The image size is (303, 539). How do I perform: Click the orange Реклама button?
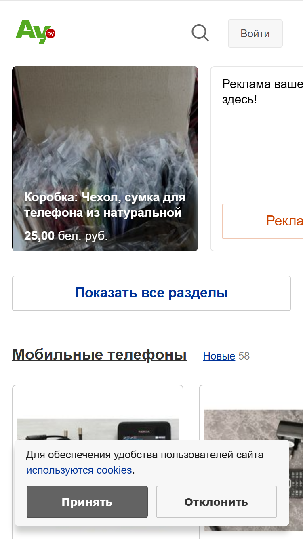263,221
